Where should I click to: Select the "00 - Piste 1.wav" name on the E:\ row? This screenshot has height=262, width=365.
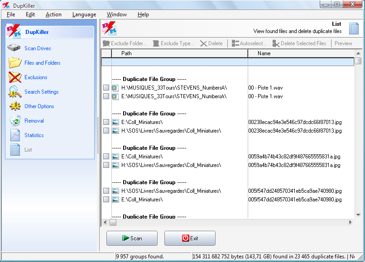coord(265,96)
